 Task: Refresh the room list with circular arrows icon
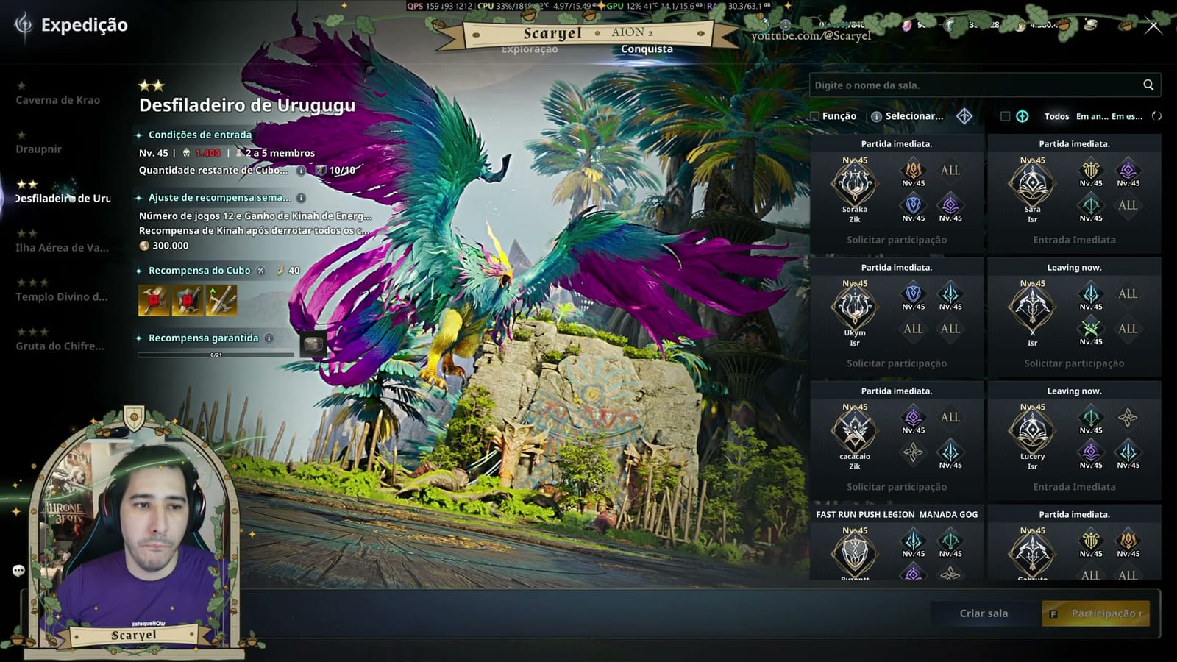(x=1156, y=116)
